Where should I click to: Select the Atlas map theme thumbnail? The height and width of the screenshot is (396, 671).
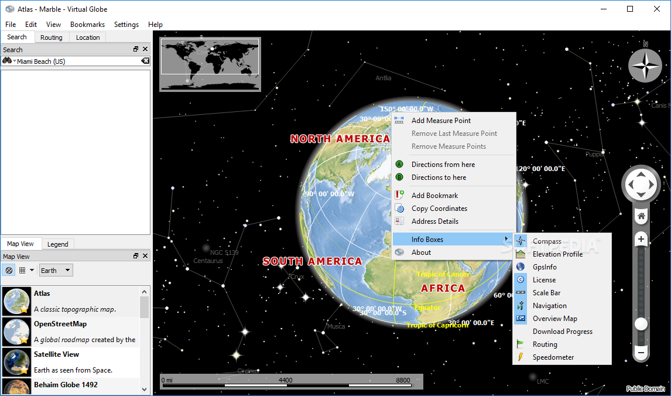(x=17, y=301)
